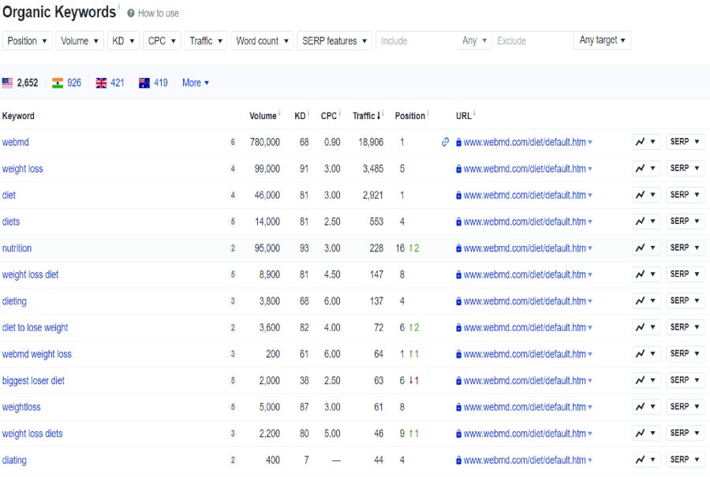Open the SERP features filter dropdown
Viewport: 710px width, 477px height.
(334, 41)
